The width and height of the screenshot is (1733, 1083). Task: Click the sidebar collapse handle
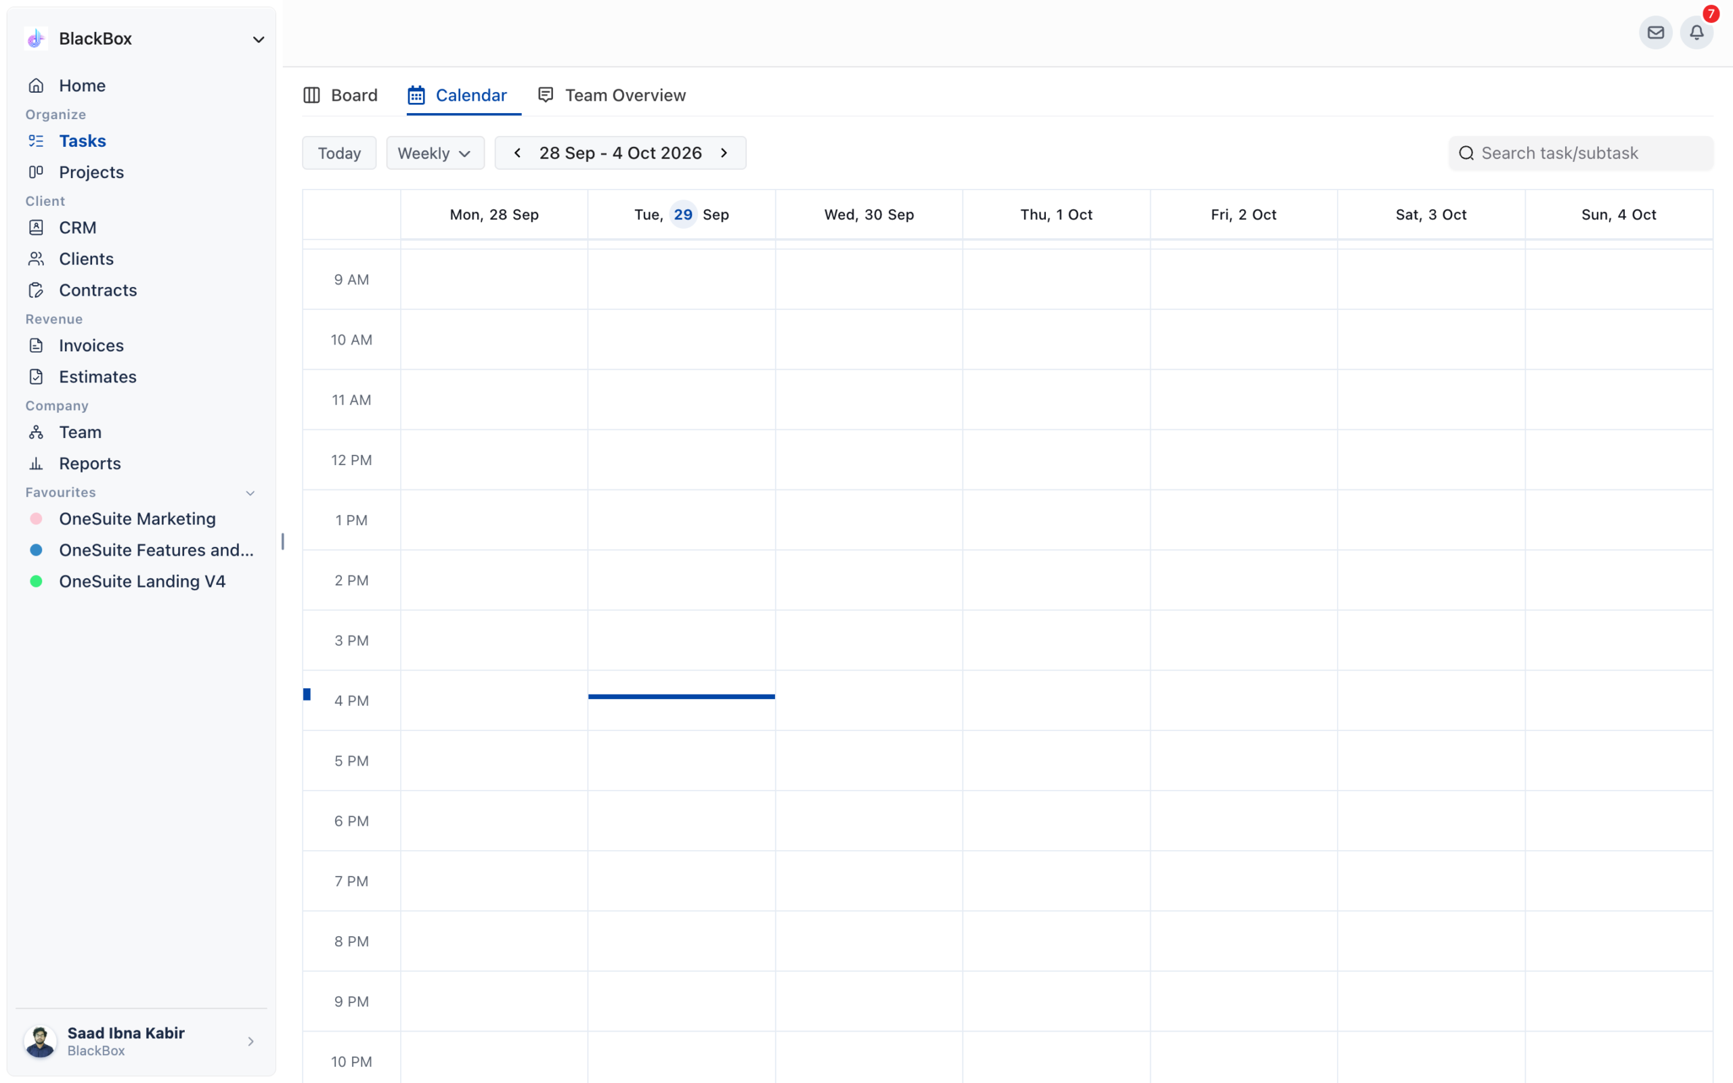(x=283, y=541)
